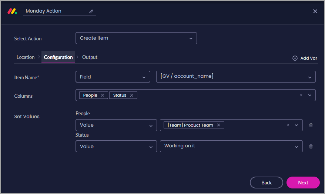Click the Next button
Image resolution: width=325 pixels, height=194 pixels.
[x=303, y=183]
